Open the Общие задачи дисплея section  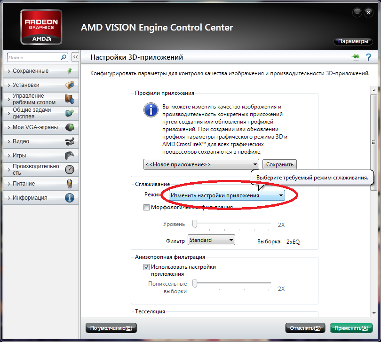point(41,113)
